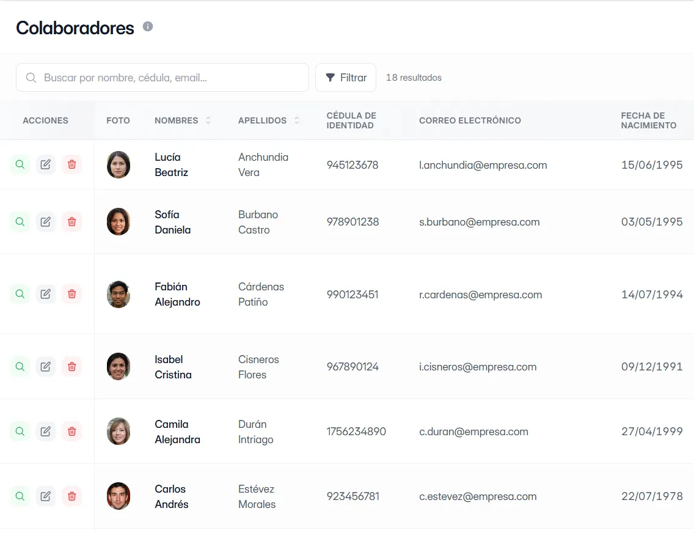
Task: Delete the Sofía Daniela record
Action: [x=71, y=222]
